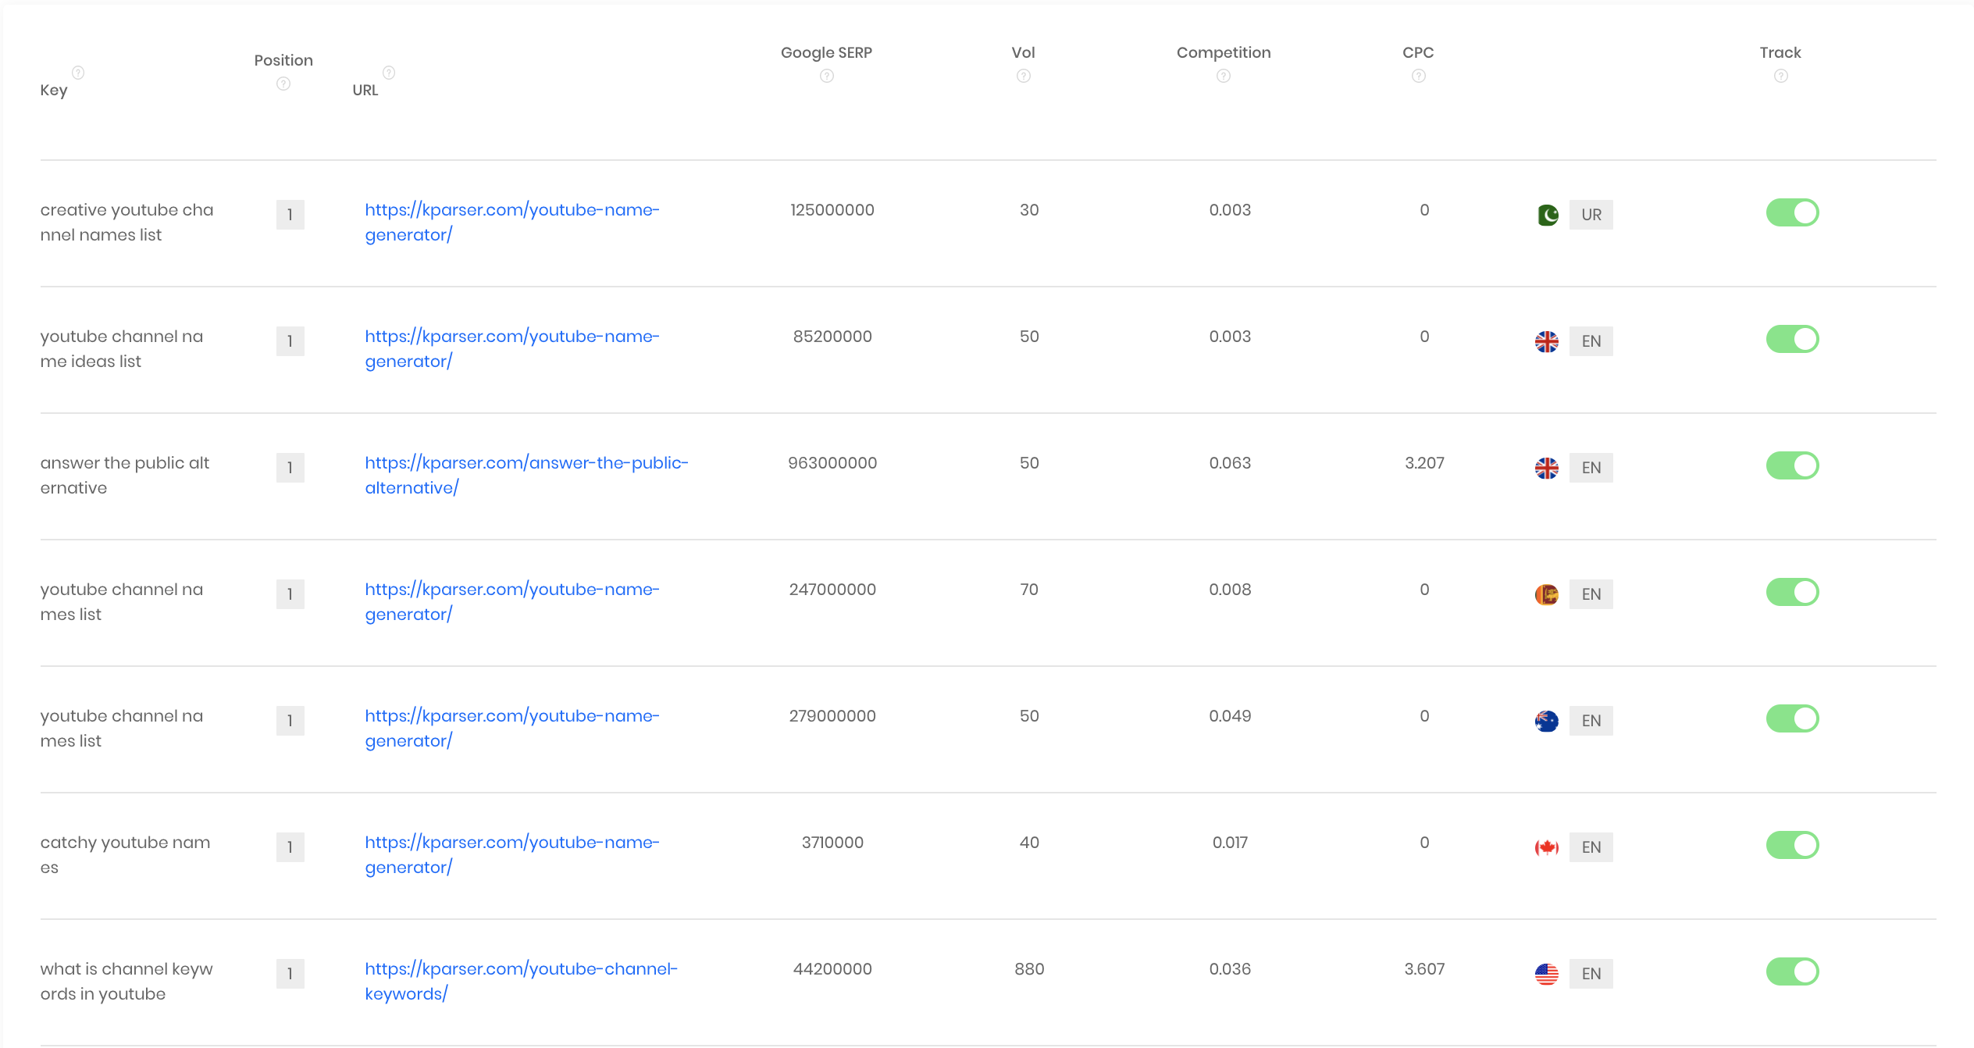Toggle tracking for 'what is channel keywords in youtube'
This screenshot has height=1048, width=1974.
pyautogui.click(x=1793, y=971)
